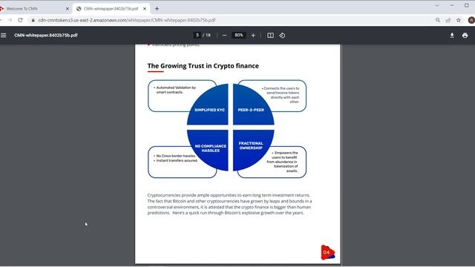
Task: Open the tab search chevron
Action: tap(437, 5)
